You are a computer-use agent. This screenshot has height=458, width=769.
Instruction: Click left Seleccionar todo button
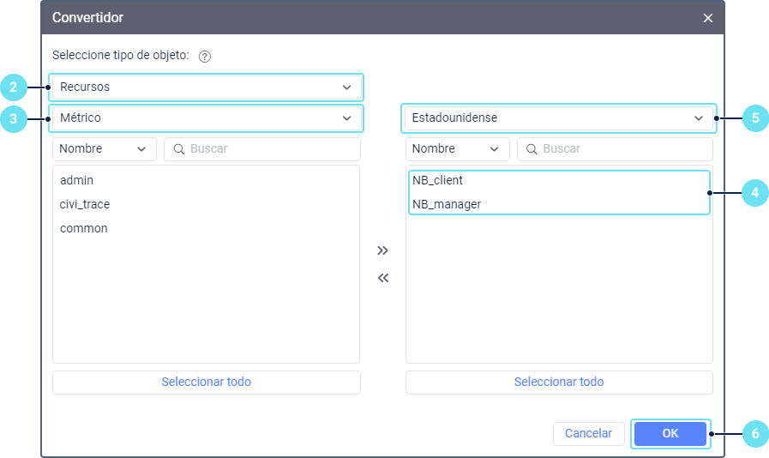coord(206,383)
